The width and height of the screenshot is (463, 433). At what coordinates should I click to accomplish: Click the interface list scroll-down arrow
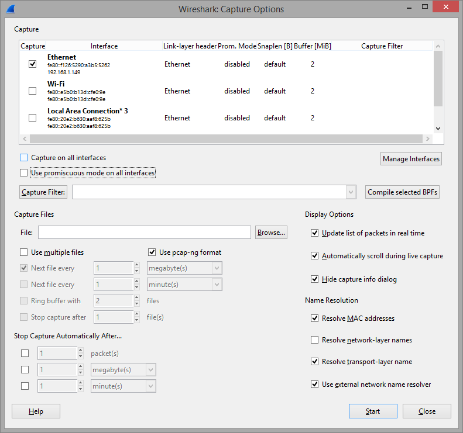[438, 129]
